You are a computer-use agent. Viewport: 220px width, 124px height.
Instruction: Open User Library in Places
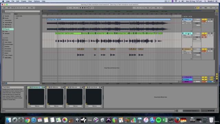coord(8,42)
